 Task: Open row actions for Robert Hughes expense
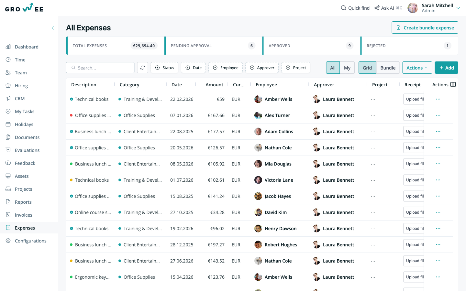pos(438,245)
